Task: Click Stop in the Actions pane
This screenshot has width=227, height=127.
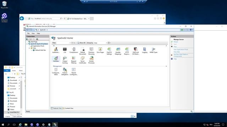Action: pos(175,47)
